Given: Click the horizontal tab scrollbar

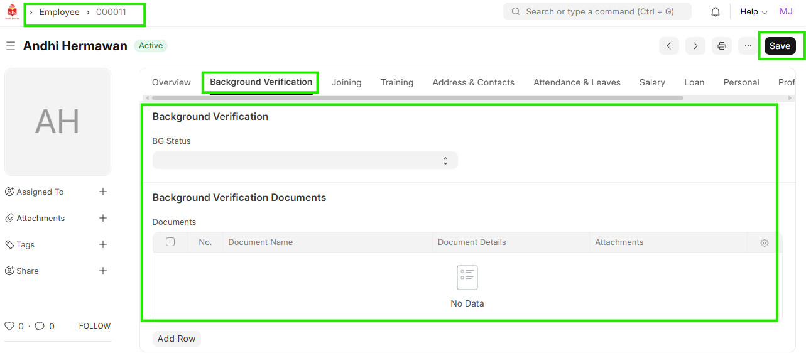Looking at the screenshot, I should (x=417, y=98).
